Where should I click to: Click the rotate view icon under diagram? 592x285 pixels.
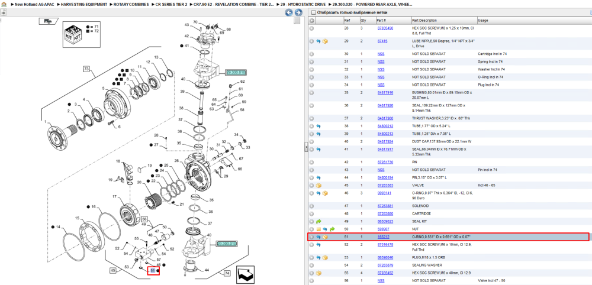tap(246, 275)
